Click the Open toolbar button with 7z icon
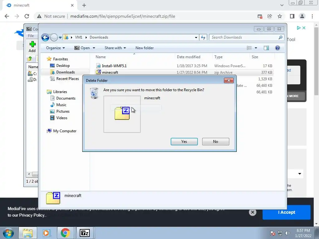This screenshot has height=239, width=319. tap(82, 48)
